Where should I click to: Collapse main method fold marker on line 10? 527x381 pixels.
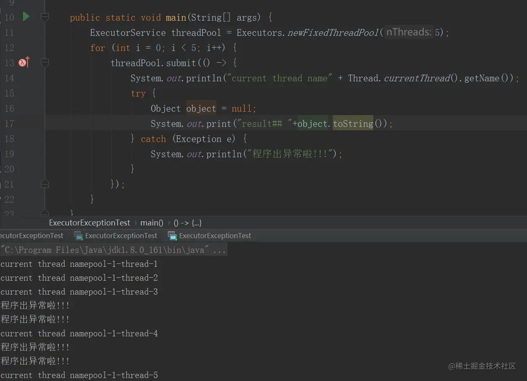click(45, 17)
